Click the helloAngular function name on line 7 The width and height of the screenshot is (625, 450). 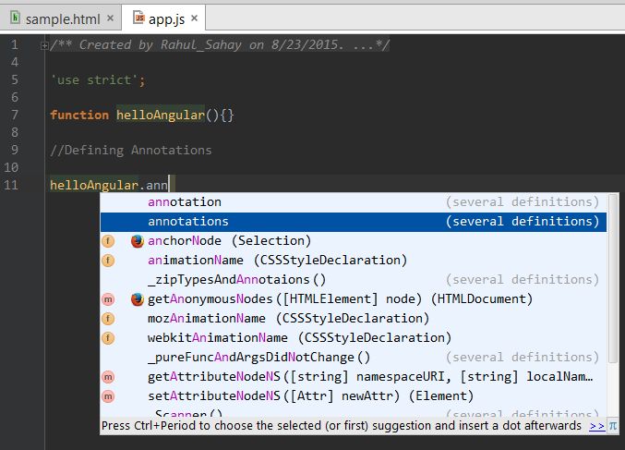tap(161, 116)
